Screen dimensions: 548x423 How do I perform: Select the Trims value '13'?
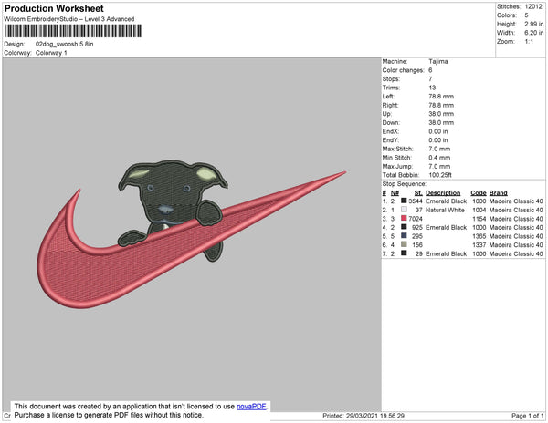point(432,88)
